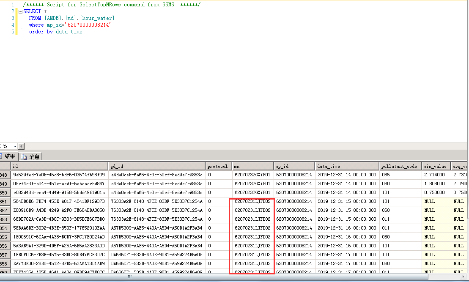The height and width of the screenshot is (282, 469).
Task: Select the gd_id cell in row 352
Action: (157, 211)
